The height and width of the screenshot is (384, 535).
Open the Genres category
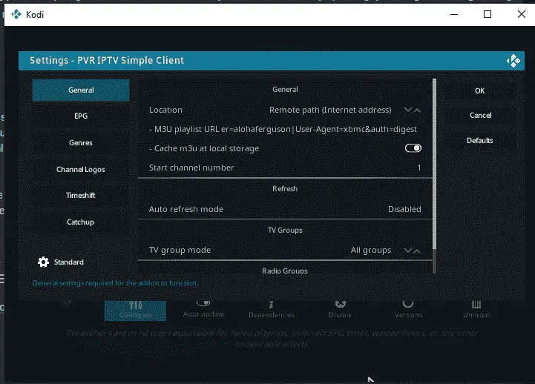(x=81, y=142)
